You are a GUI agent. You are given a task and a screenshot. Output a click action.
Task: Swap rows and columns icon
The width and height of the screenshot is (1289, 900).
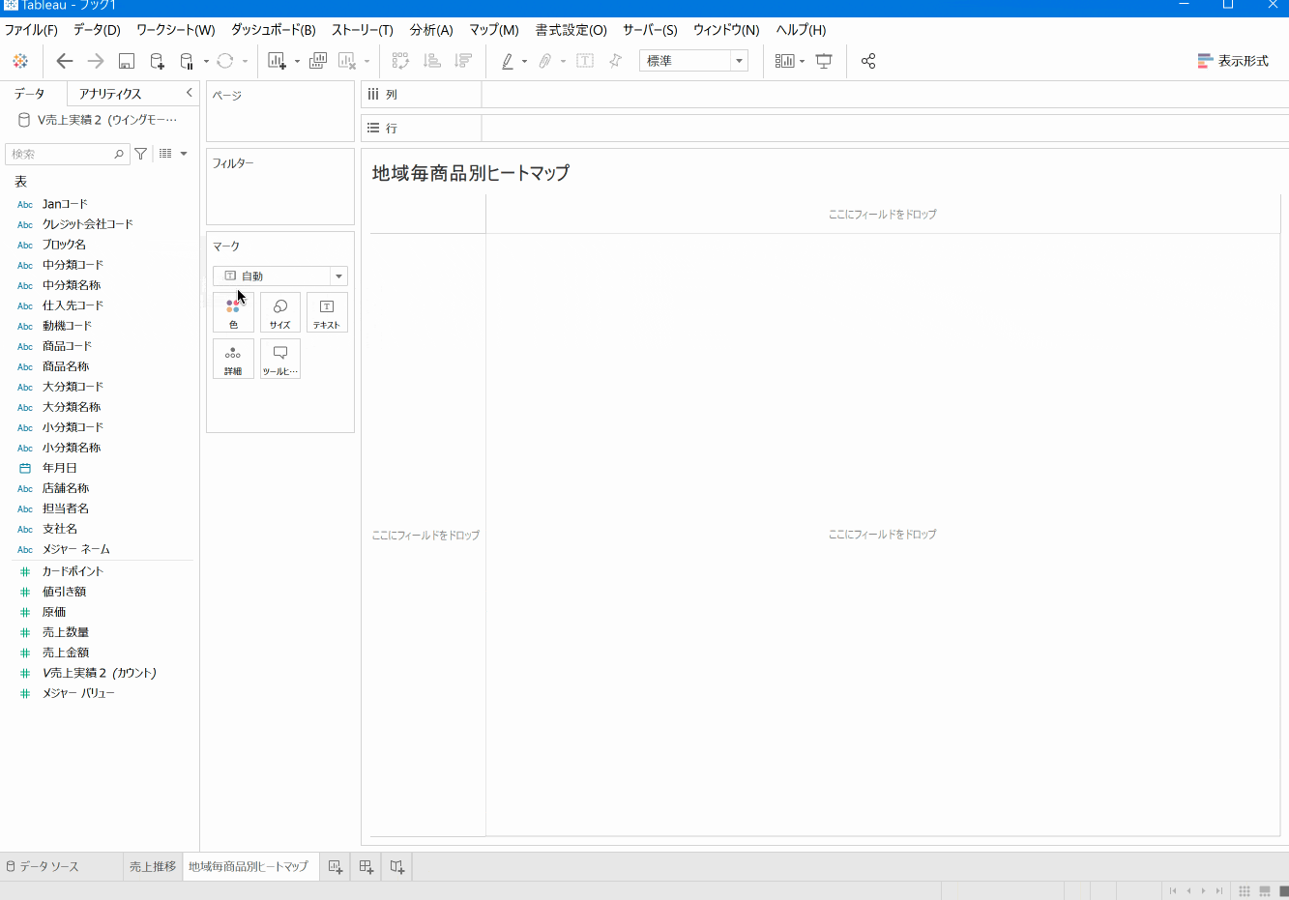pos(400,61)
